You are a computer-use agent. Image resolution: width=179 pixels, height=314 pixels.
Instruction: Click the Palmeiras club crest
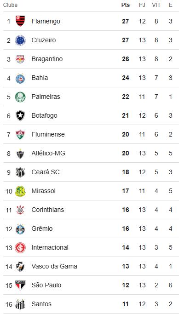20,97
